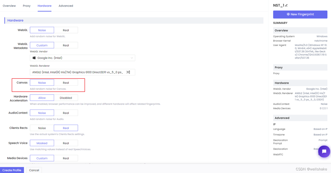Set AudioContext to Real
The image size is (331, 173).
66,113
